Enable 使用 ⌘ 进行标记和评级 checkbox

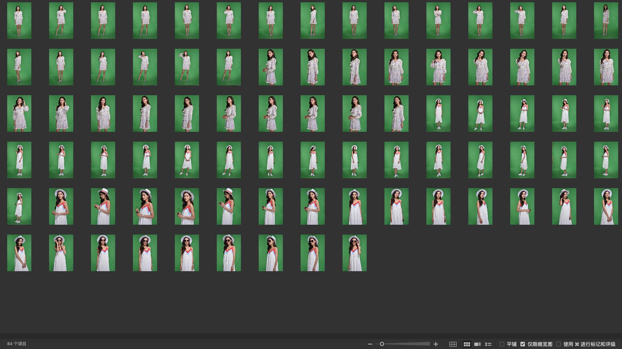coord(559,344)
